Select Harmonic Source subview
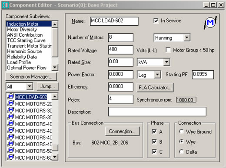Viewport: 226px width, 168px height. [x=29, y=51]
